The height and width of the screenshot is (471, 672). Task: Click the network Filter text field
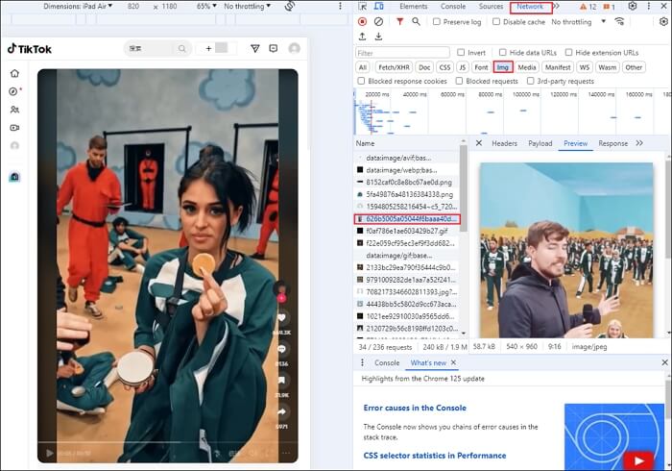[403, 53]
